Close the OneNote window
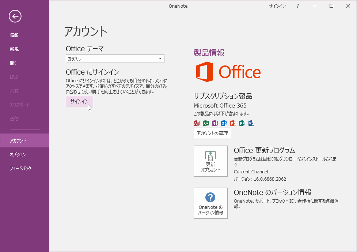This screenshot has height=252, width=357. click(x=348, y=6)
